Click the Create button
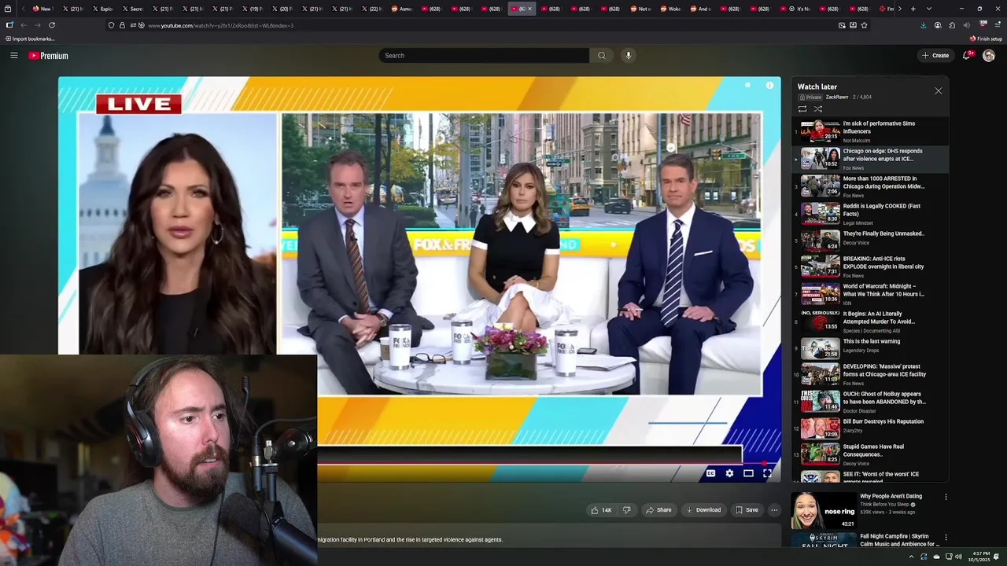The width and height of the screenshot is (1007, 566). 935,55
